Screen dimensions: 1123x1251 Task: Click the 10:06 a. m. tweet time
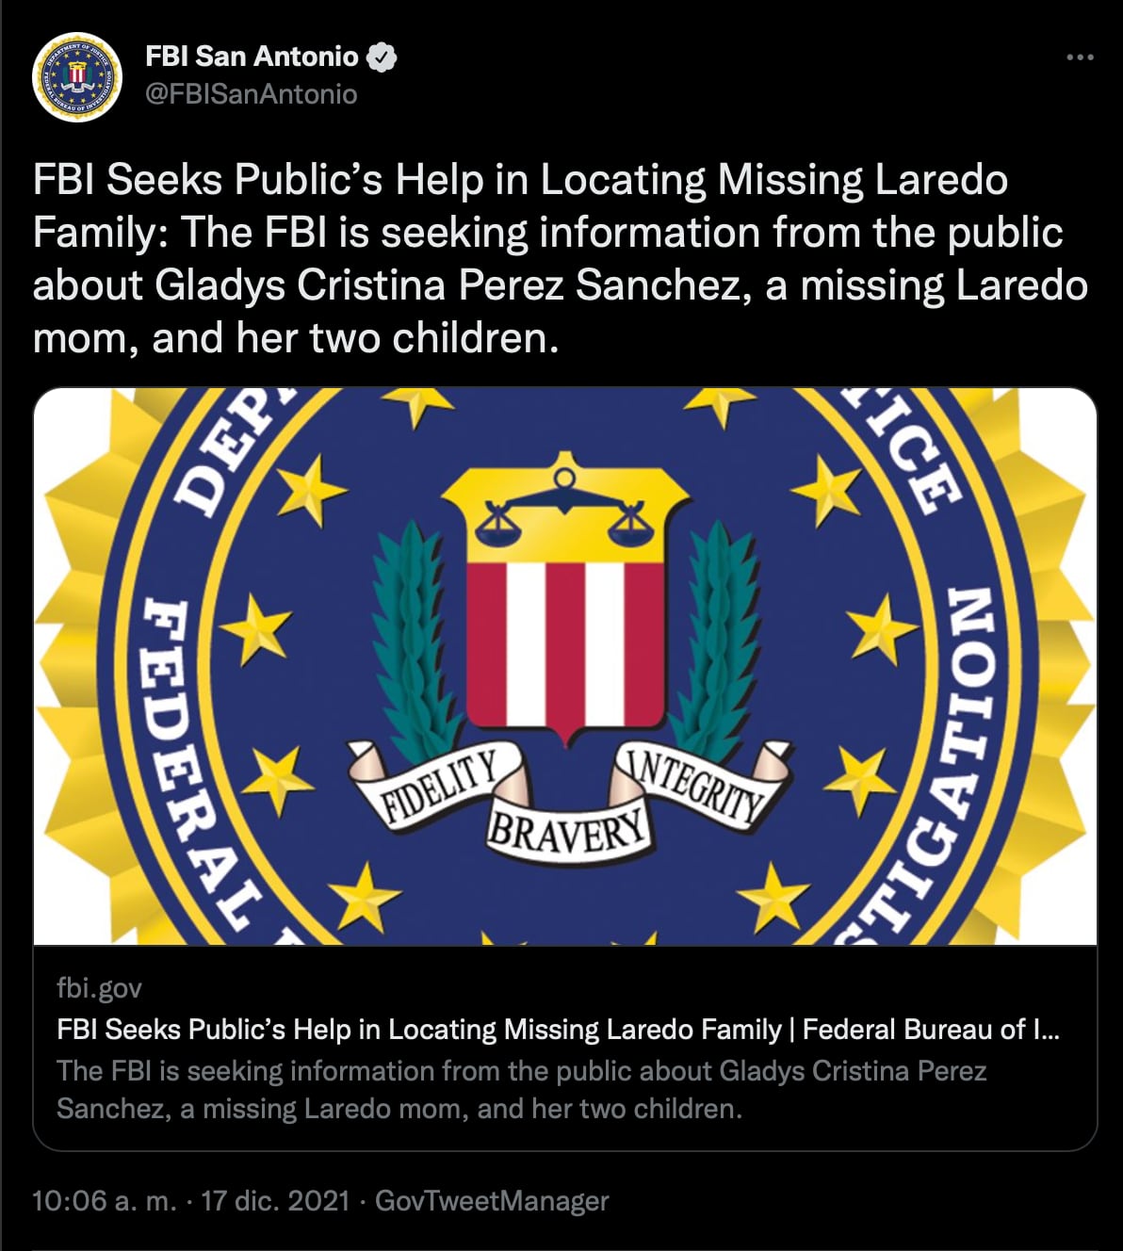pyautogui.click(x=104, y=1201)
